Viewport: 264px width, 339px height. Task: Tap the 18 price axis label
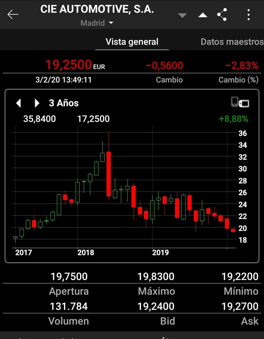[242, 240]
